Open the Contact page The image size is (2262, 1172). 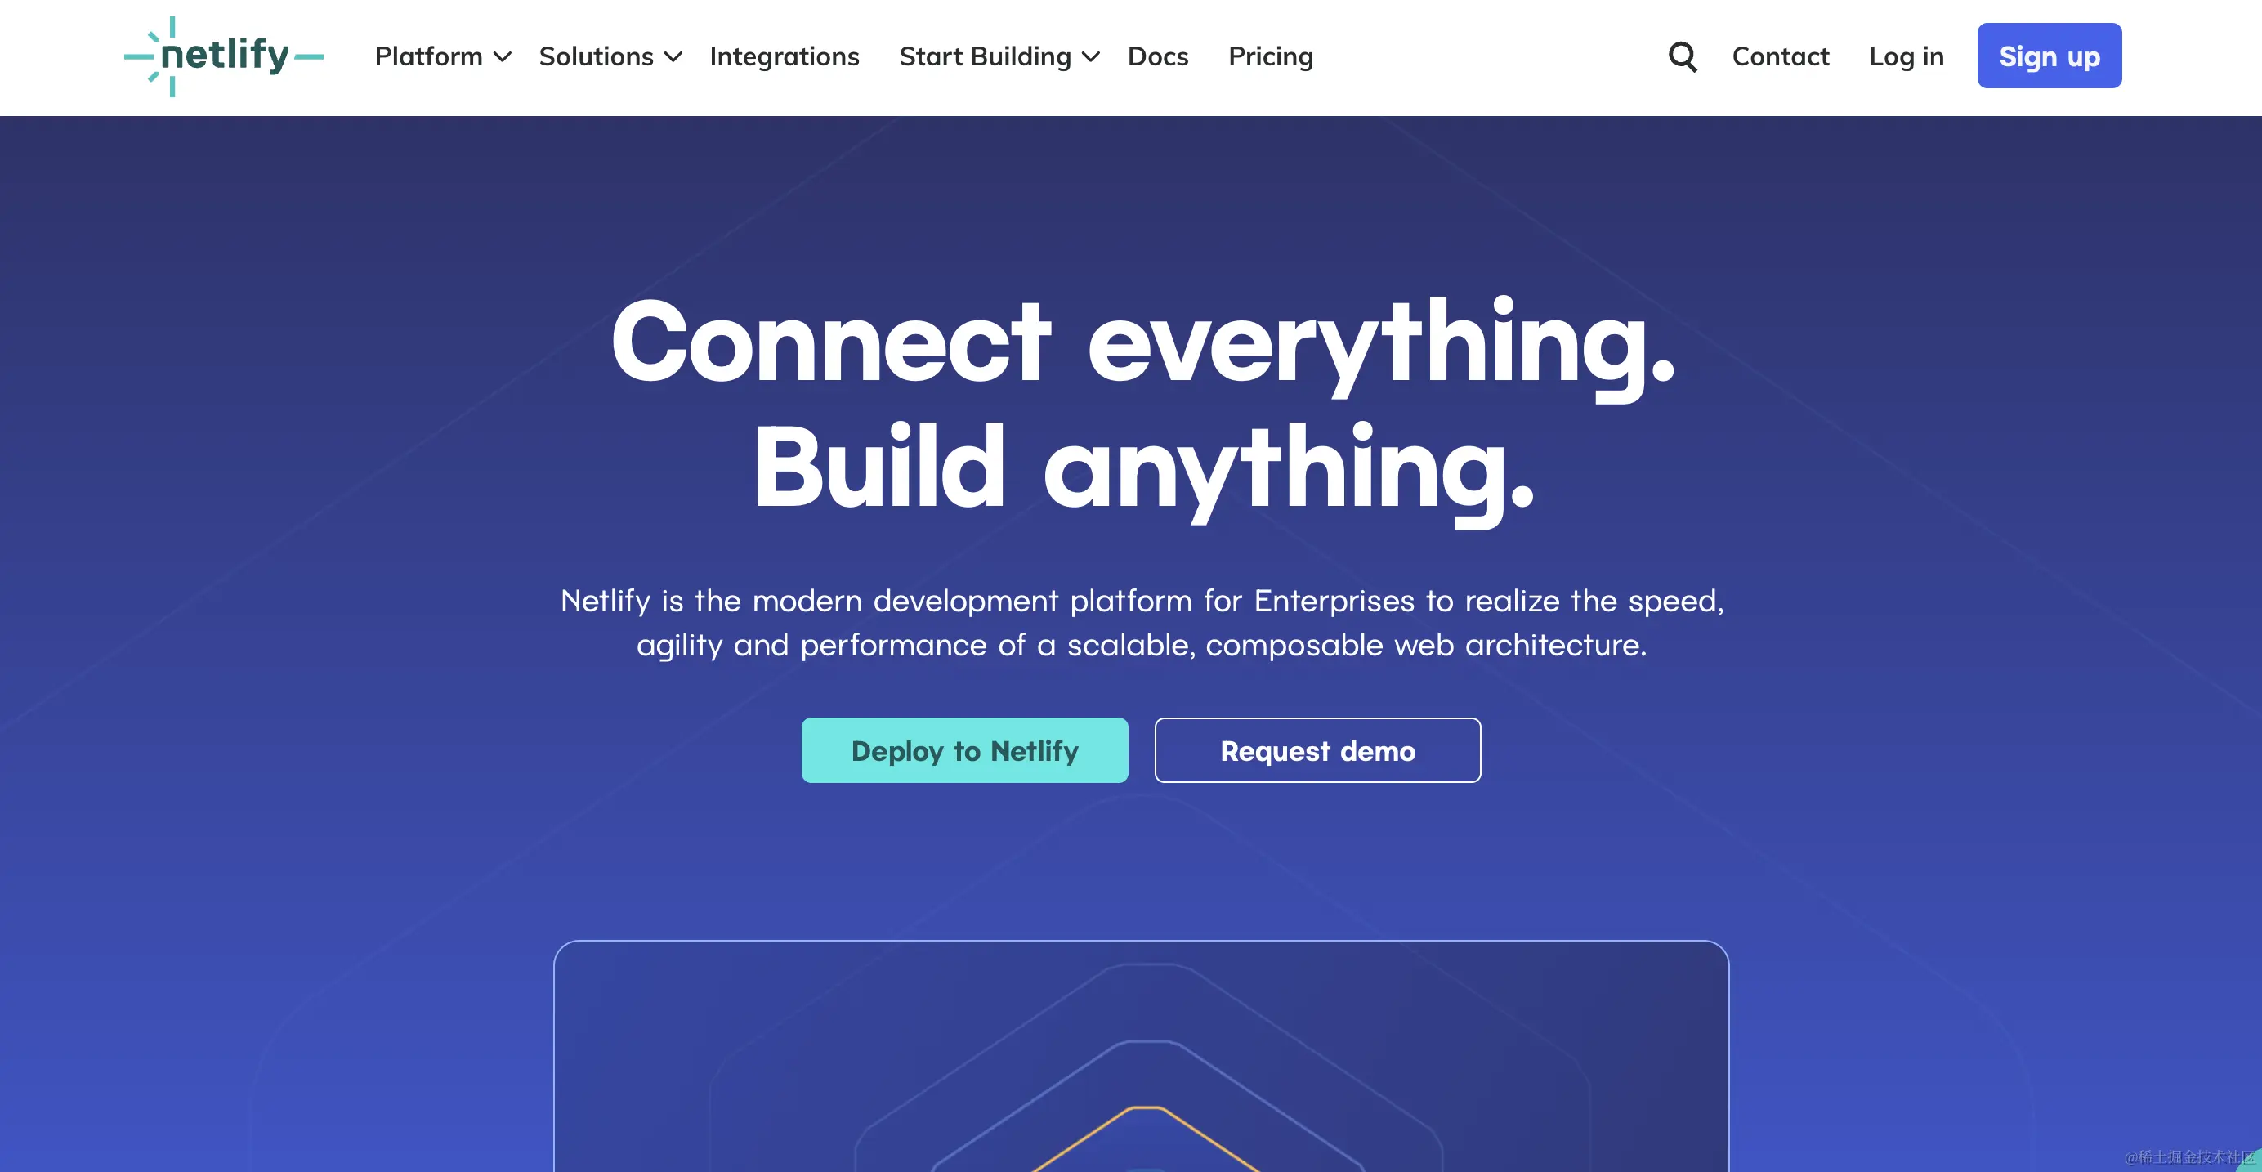coord(1780,56)
